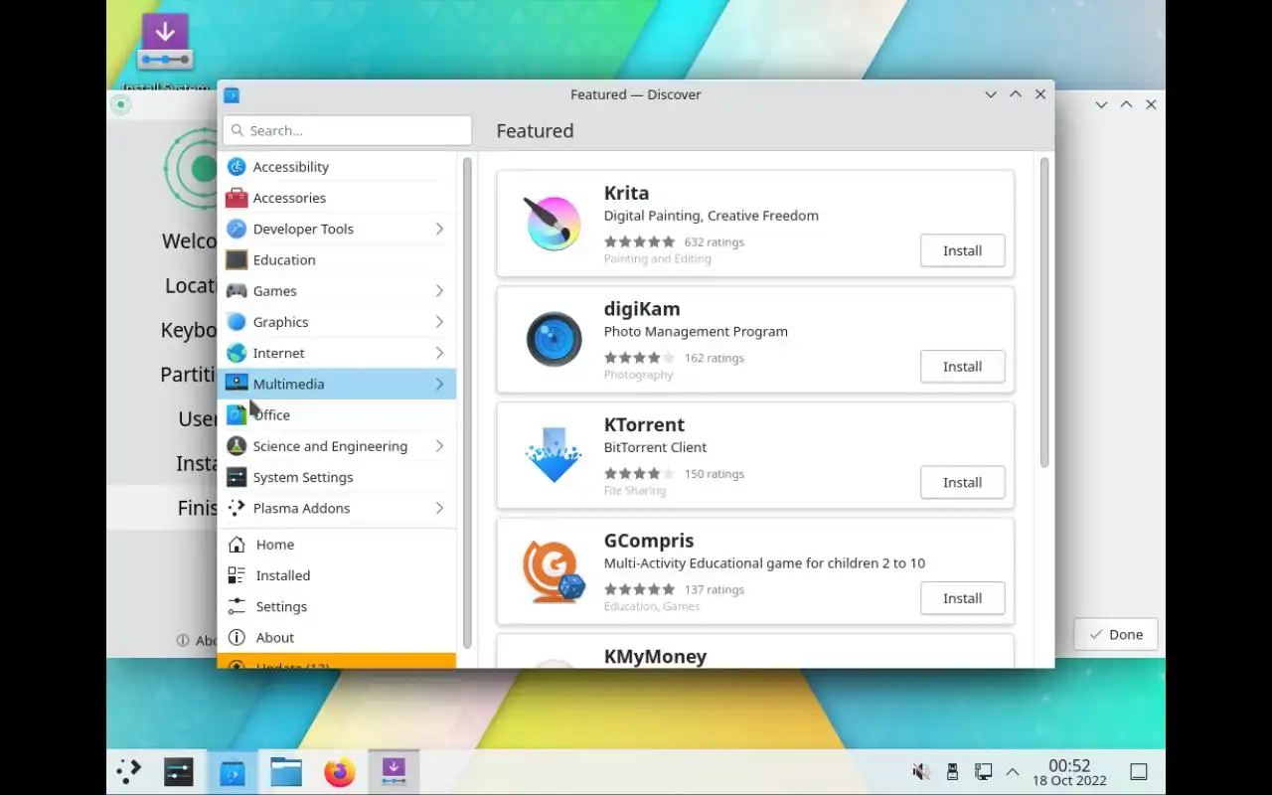Click the Plasma Addons icon
1272x795 pixels.
[x=237, y=508]
